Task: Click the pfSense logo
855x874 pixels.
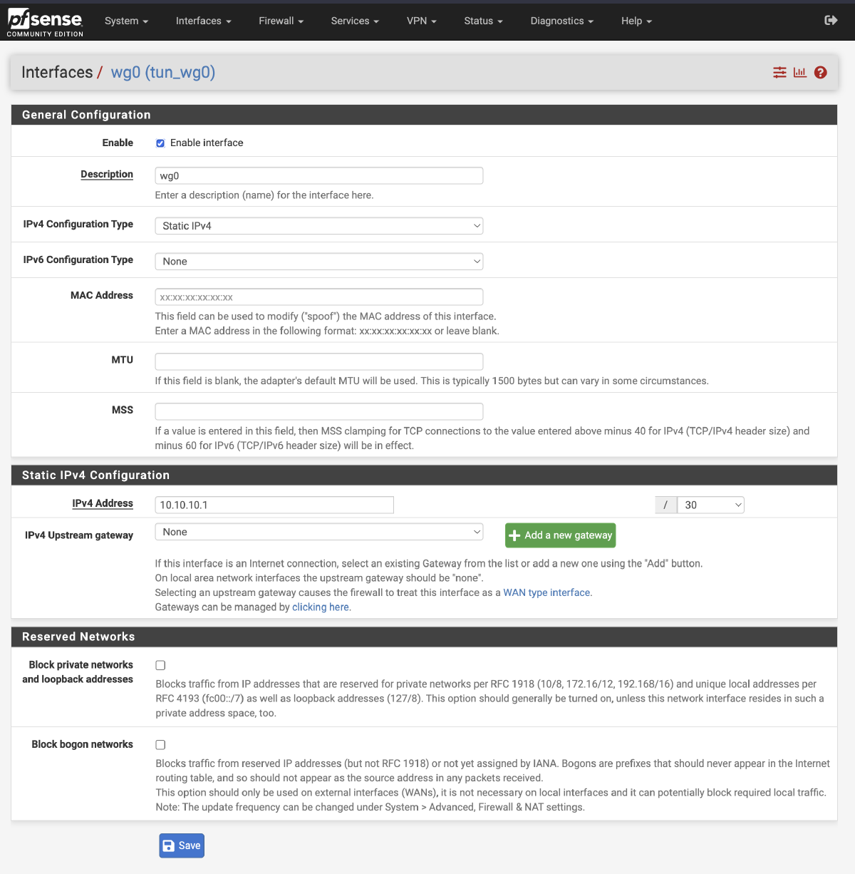Action: click(x=44, y=21)
